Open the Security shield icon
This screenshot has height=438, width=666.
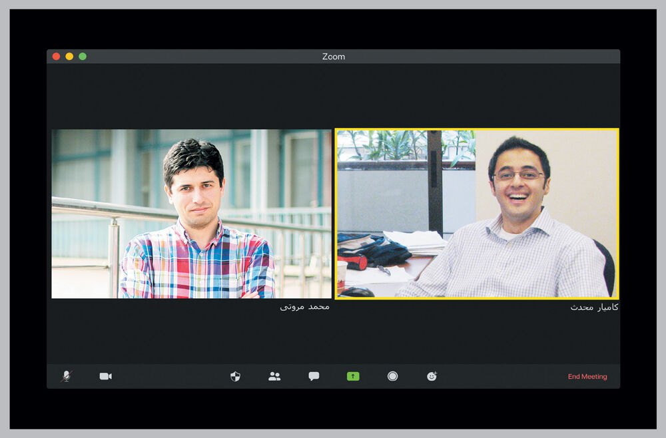pos(235,377)
